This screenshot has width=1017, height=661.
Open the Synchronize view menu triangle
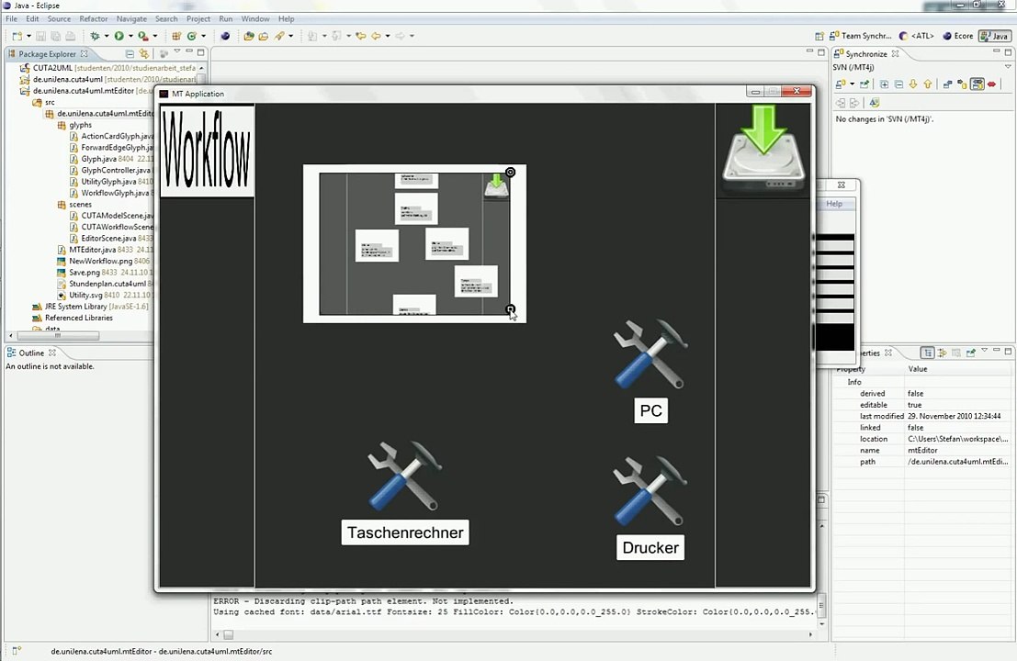click(1008, 67)
